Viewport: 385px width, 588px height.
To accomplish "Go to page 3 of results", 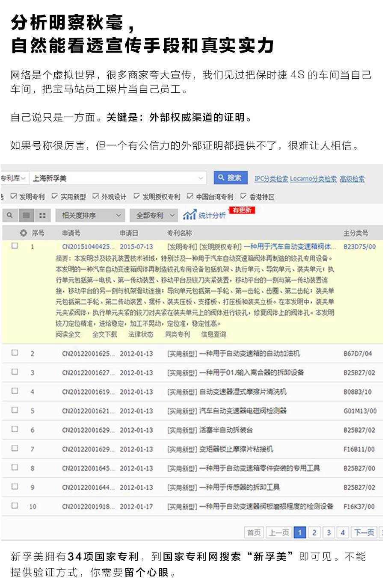I will click(329, 532).
